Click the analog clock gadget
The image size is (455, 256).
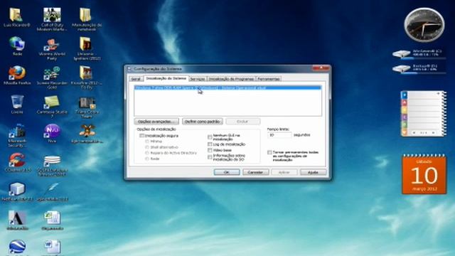point(424,25)
